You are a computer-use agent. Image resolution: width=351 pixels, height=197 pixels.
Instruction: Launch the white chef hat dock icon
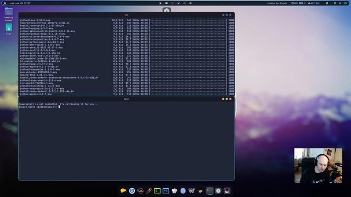pos(174,191)
